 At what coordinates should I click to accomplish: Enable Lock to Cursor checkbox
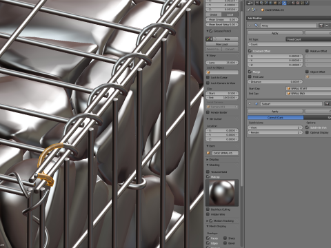208,78
